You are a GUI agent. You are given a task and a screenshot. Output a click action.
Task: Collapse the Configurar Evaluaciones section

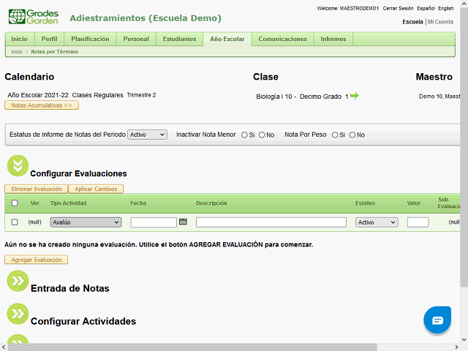coord(18,166)
